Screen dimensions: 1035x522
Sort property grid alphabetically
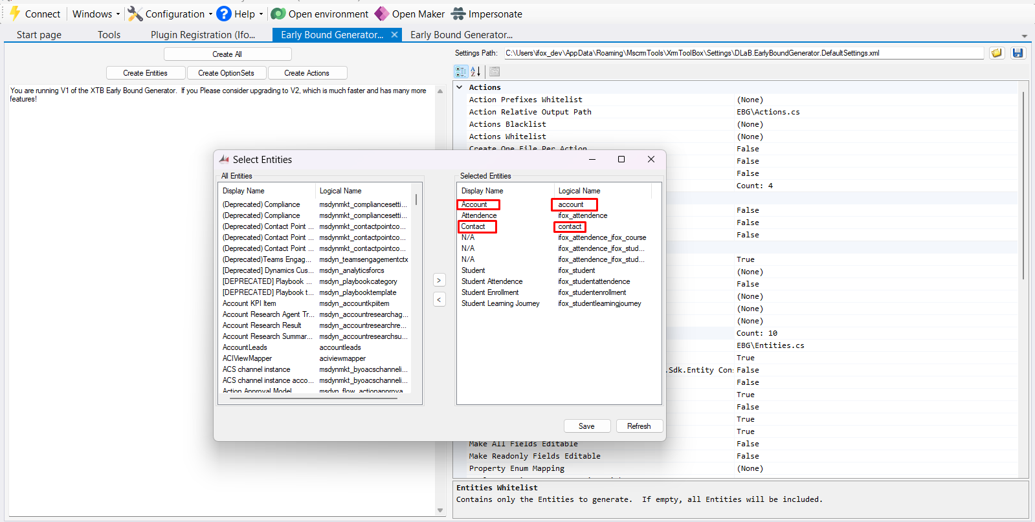click(476, 72)
